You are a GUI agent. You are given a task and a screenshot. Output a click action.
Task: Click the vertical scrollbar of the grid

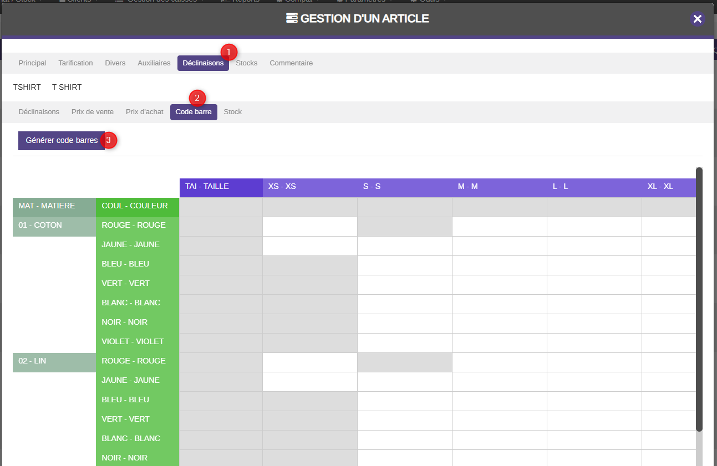click(699, 299)
